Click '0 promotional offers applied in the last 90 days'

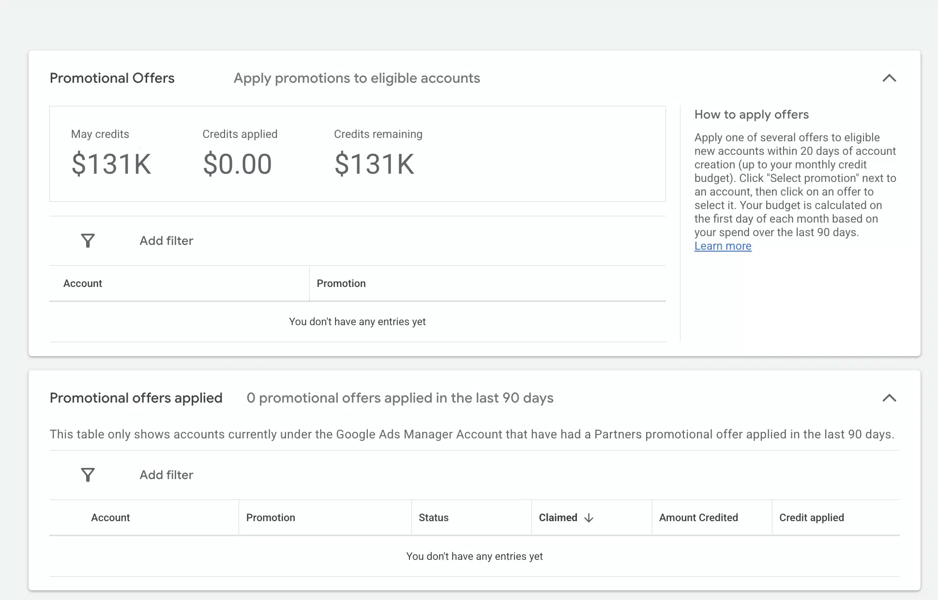[400, 398]
